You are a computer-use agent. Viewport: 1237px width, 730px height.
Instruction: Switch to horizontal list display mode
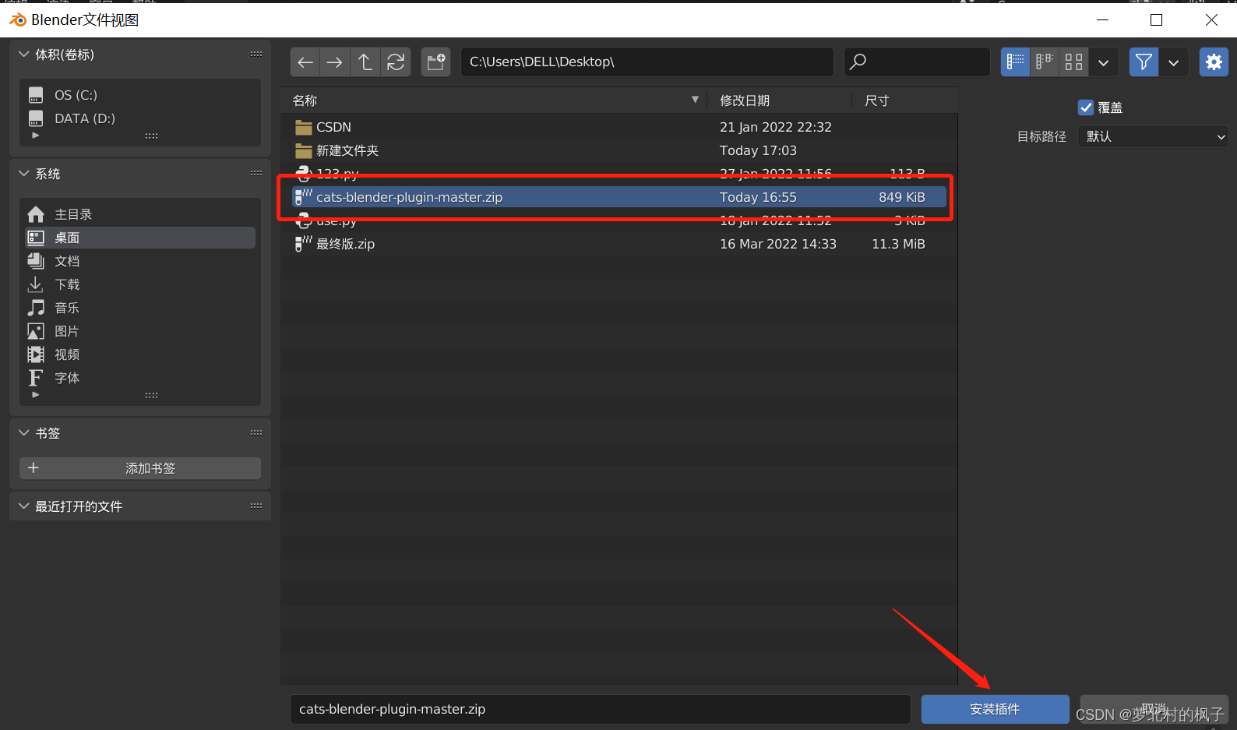[x=1045, y=62]
